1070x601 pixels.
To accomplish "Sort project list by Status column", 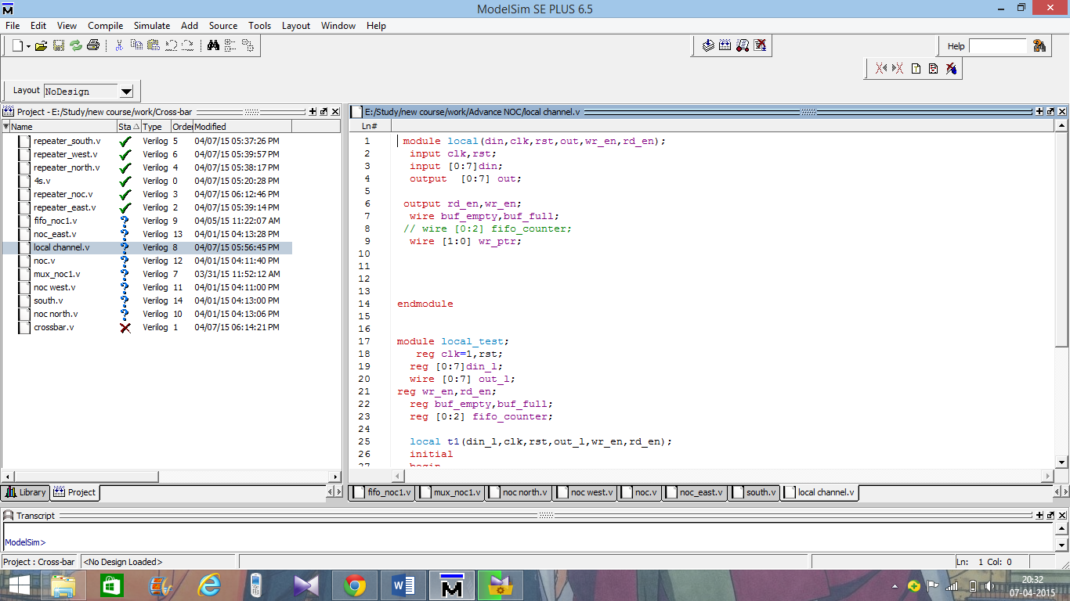I will click(x=128, y=126).
